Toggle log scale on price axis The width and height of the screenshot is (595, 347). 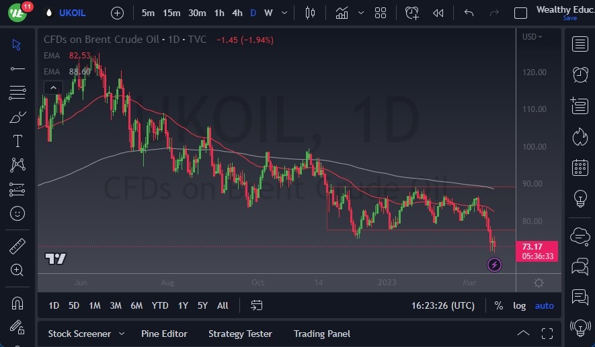[x=520, y=305]
